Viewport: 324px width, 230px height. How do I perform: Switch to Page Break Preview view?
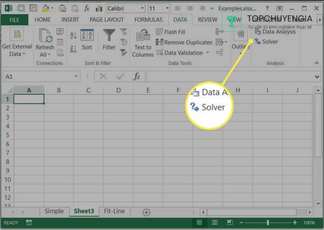pos(230,222)
